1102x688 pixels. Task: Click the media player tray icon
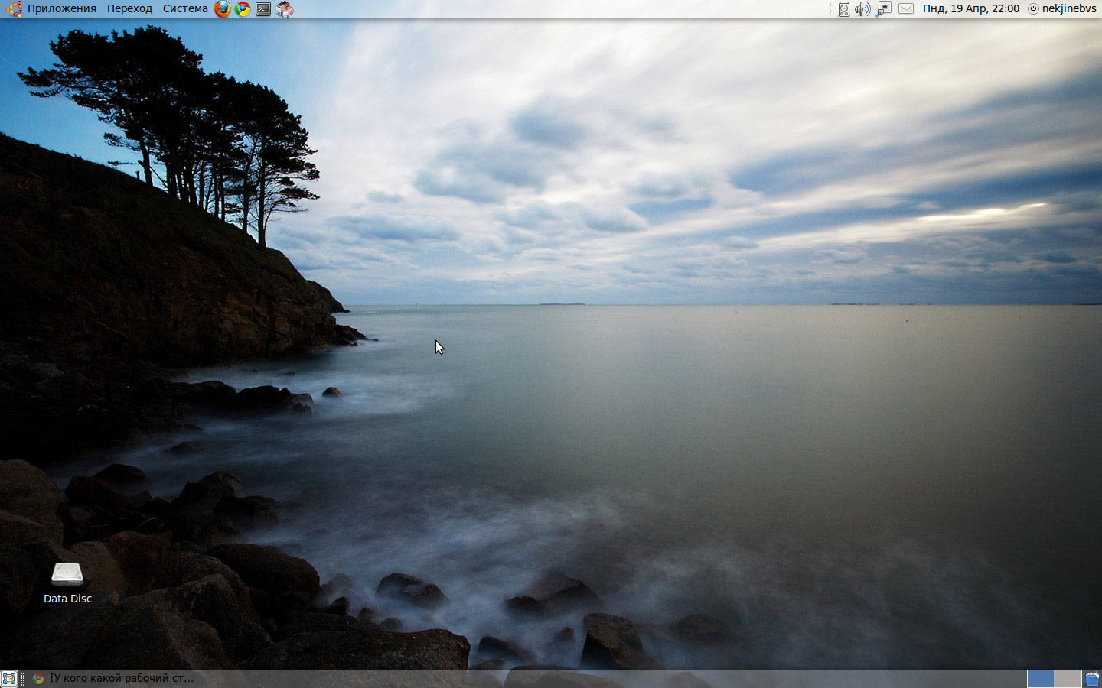click(x=843, y=9)
